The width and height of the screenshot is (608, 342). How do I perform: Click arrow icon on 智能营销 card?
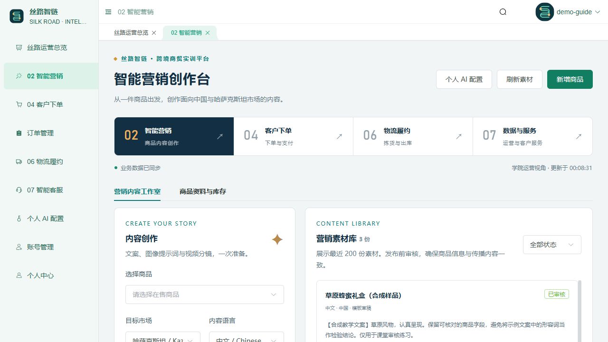point(220,136)
